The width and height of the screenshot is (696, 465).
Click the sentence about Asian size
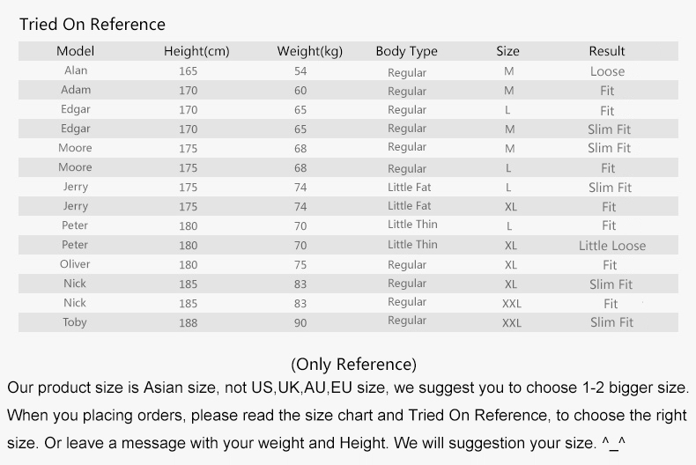point(348,387)
